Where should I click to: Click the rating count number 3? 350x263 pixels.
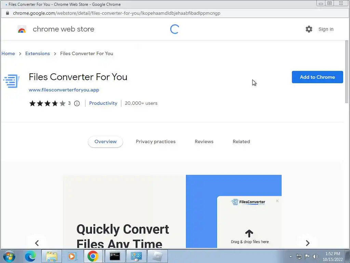tap(69, 103)
